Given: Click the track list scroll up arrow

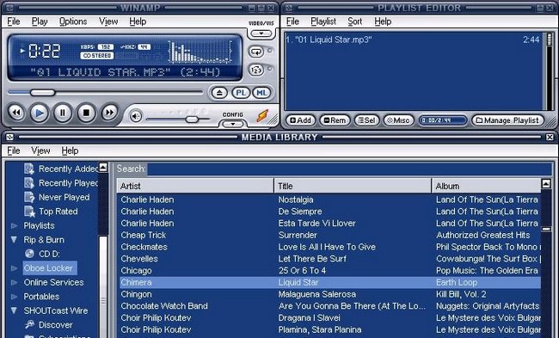Looking at the screenshot, I should pos(546,184).
